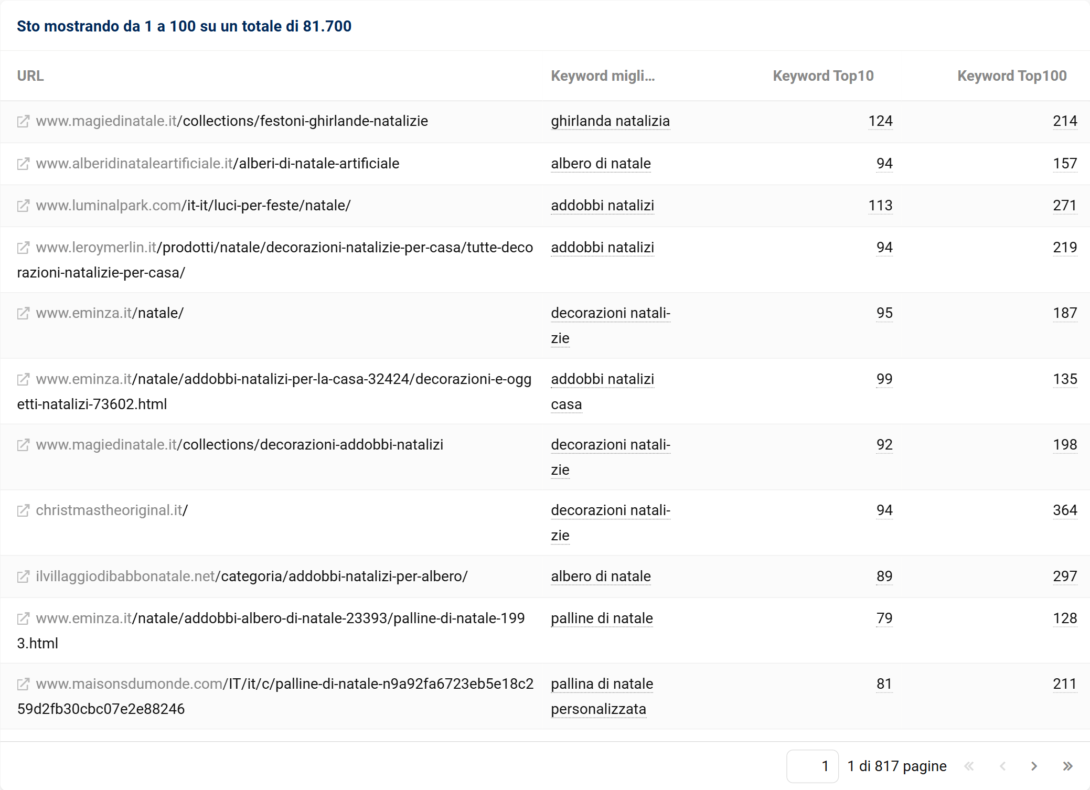Click Top100 value 297
The image size is (1090, 790).
tap(1065, 577)
